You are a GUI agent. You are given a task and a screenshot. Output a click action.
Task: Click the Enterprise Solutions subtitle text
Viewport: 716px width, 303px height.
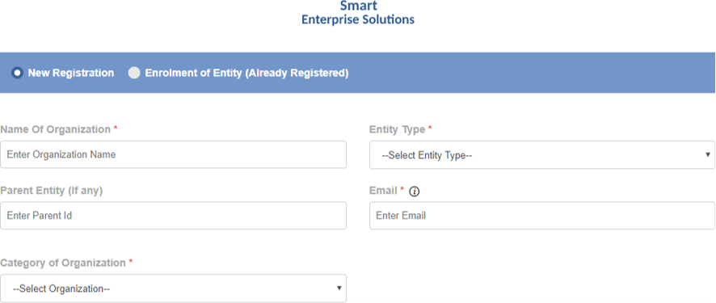pos(358,20)
